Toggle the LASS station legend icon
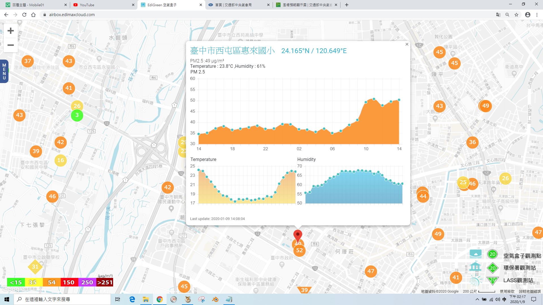 [475, 280]
